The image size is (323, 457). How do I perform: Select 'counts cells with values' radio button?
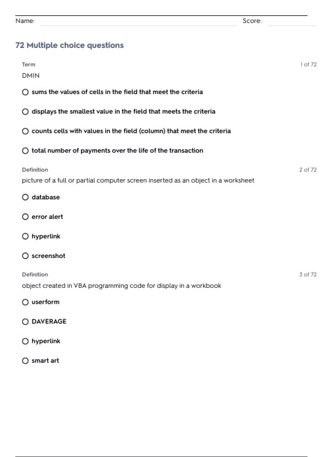25,131
